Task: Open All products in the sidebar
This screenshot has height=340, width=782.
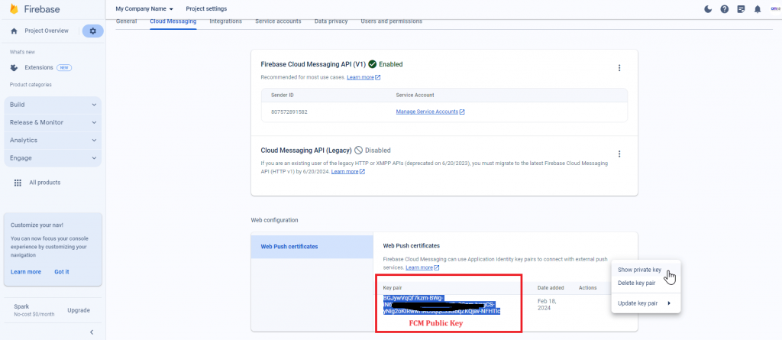Action: point(45,183)
